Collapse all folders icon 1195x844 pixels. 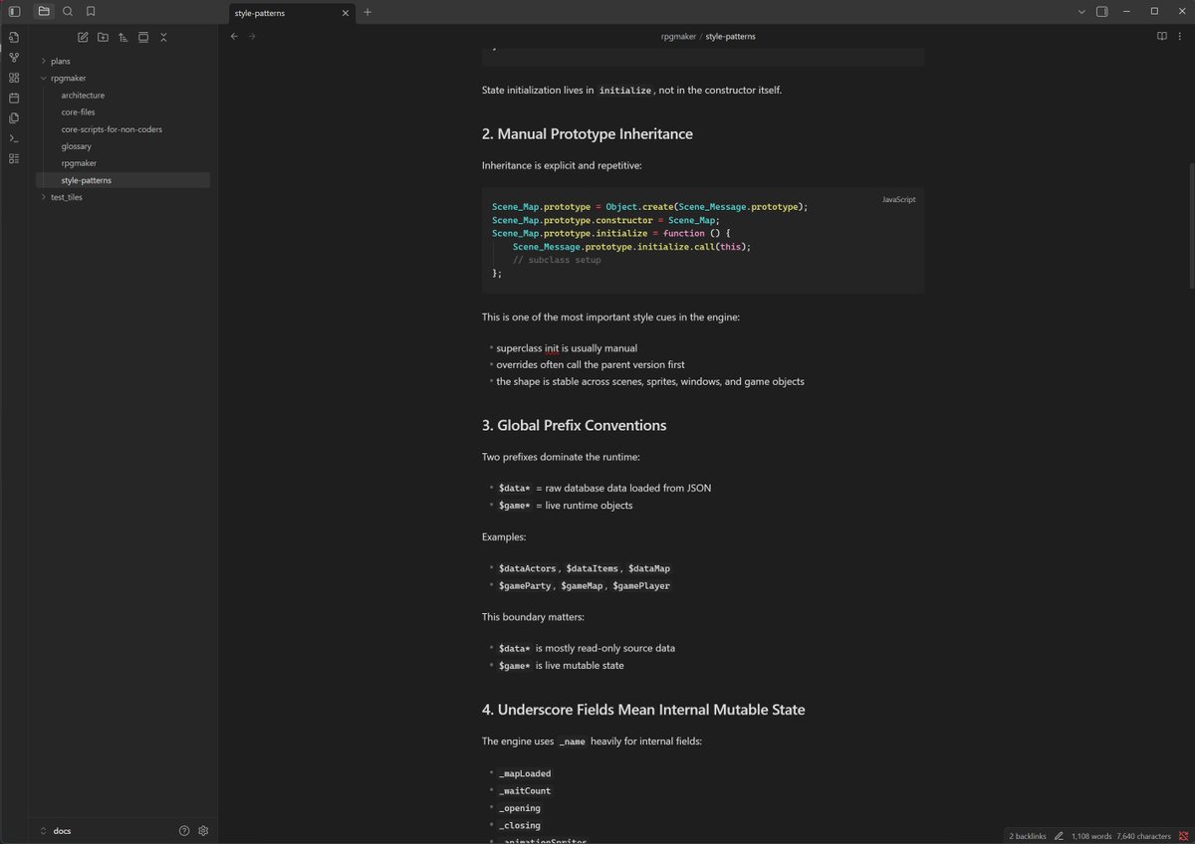pyautogui.click(x=163, y=37)
